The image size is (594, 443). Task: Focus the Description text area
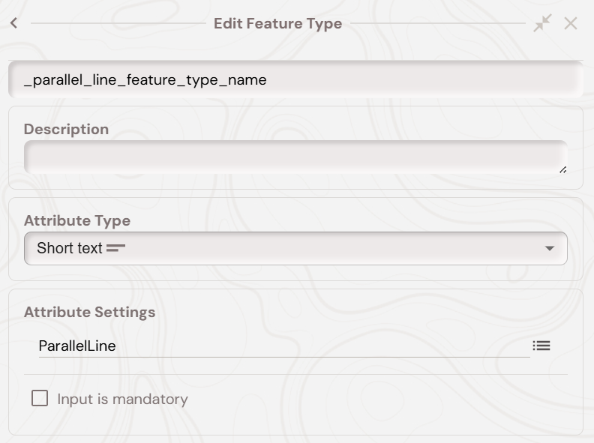pos(295,157)
